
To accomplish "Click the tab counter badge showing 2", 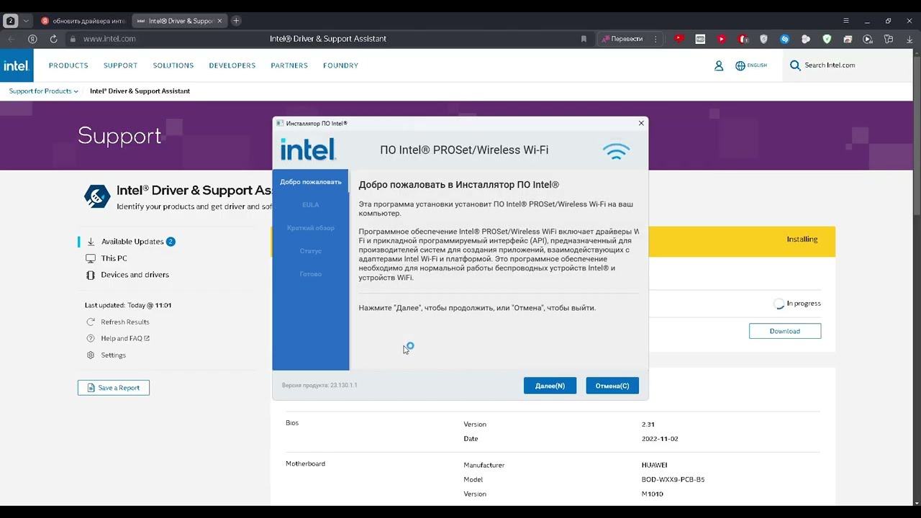I will point(10,21).
